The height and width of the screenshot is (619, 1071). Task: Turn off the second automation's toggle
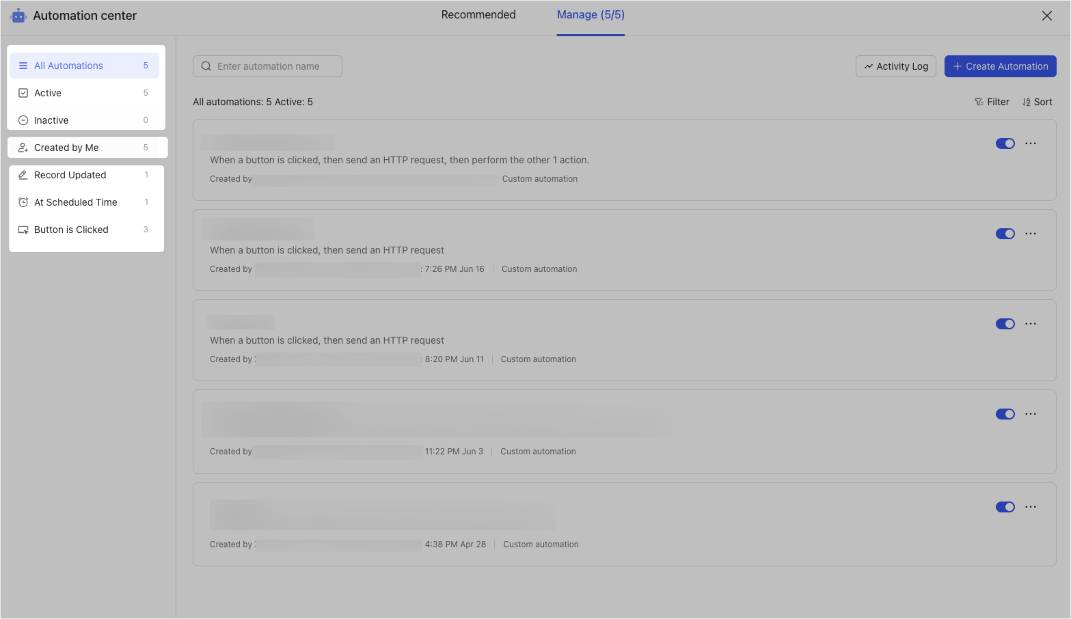1005,234
